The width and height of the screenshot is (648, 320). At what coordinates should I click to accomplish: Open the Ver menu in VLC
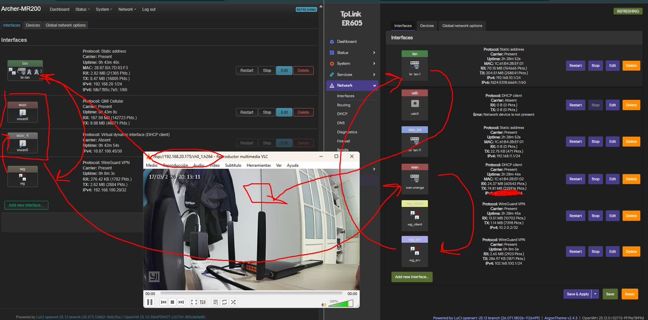279,165
